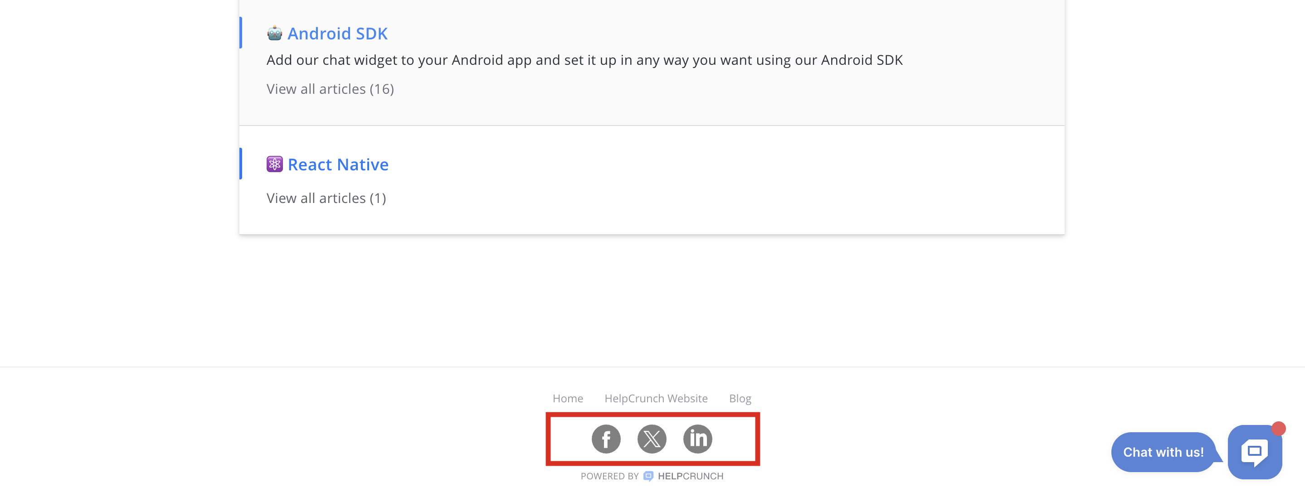Screen dimensions: 1305x502
Task: Click the Android SDK description text
Action: click(x=584, y=60)
